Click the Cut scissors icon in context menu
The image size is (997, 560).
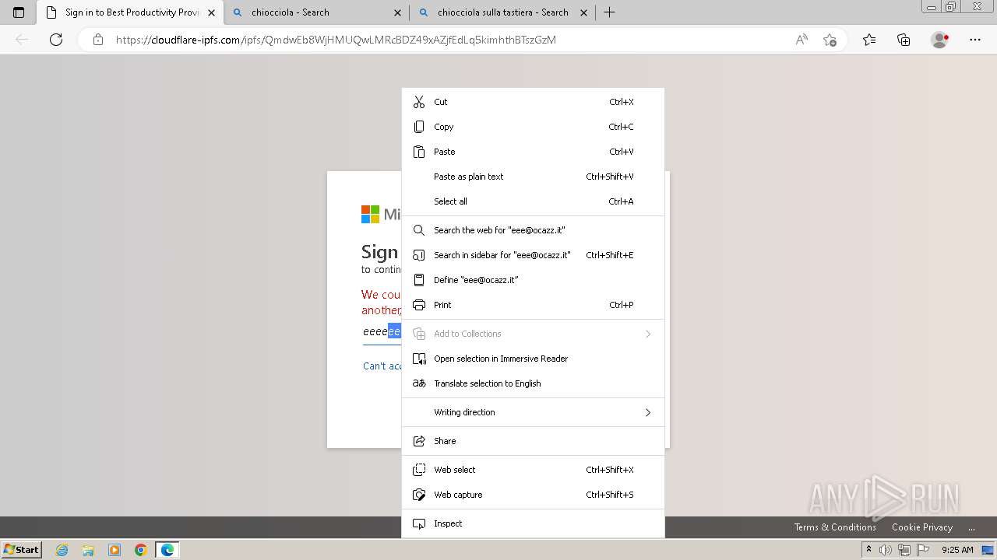pos(419,102)
